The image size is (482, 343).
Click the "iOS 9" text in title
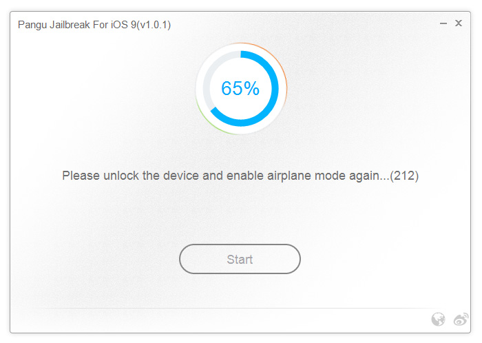click(x=122, y=25)
